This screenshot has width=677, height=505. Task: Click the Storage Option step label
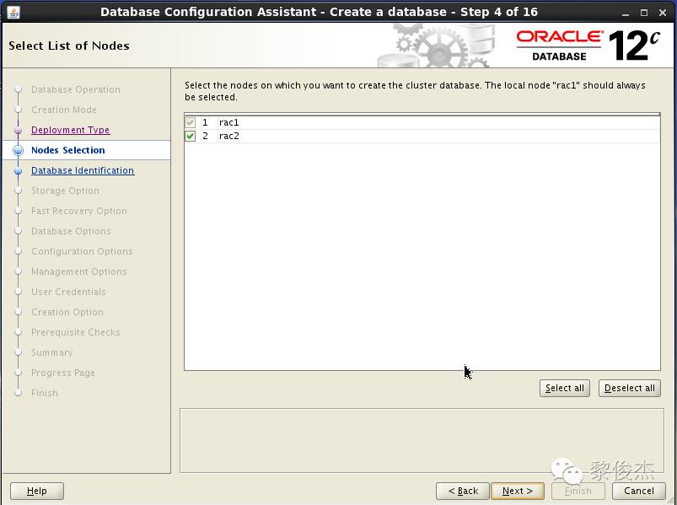pos(65,191)
